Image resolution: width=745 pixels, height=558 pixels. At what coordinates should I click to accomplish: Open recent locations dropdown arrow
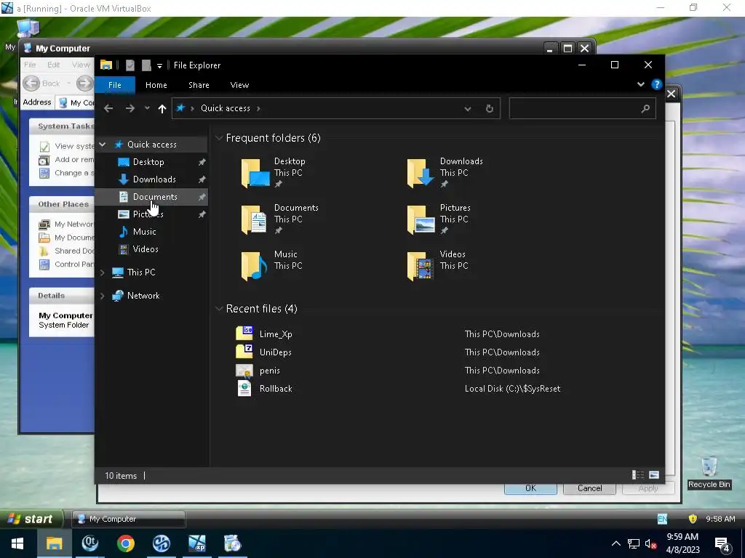(147, 108)
